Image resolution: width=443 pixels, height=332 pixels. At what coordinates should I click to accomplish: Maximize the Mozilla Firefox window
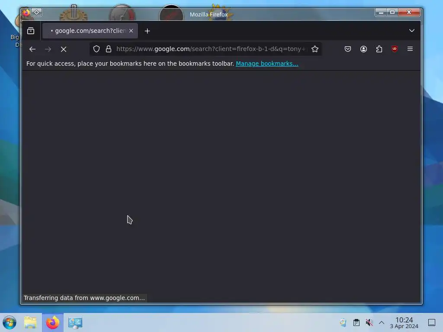392,13
